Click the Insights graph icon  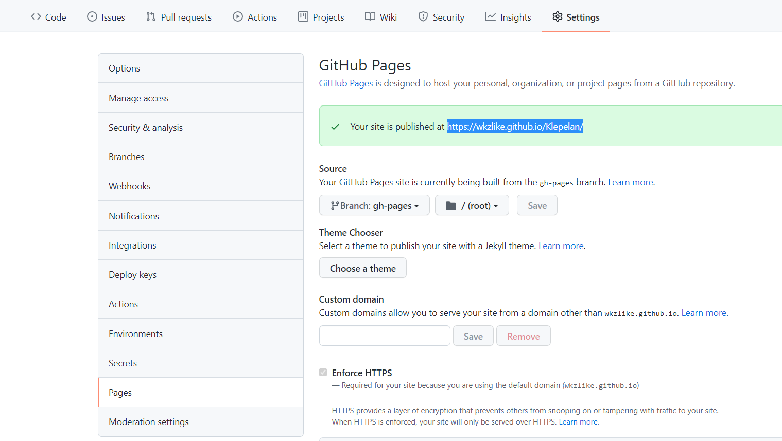(491, 17)
